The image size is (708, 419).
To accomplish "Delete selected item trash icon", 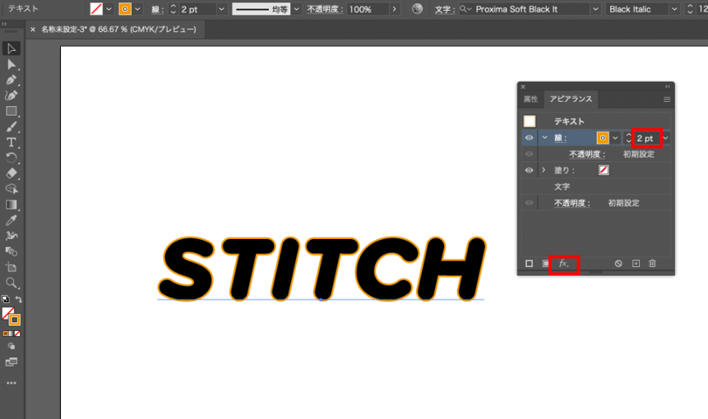I will [652, 264].
